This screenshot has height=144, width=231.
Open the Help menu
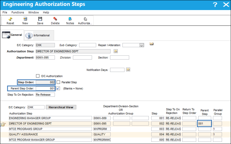click(46, 12)
